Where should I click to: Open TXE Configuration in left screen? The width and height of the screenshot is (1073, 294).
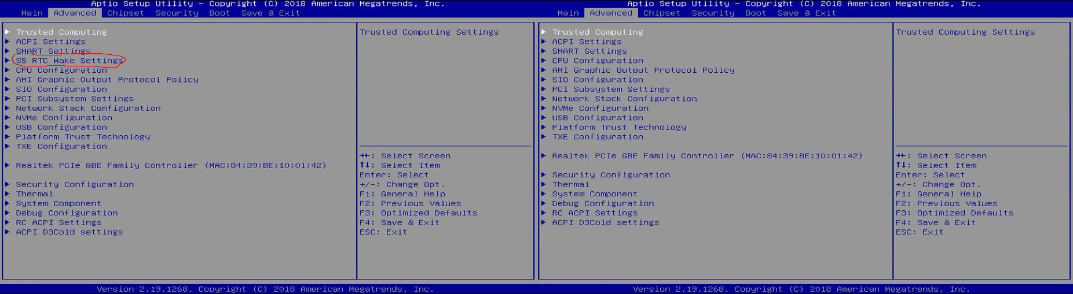click(61, 146)
